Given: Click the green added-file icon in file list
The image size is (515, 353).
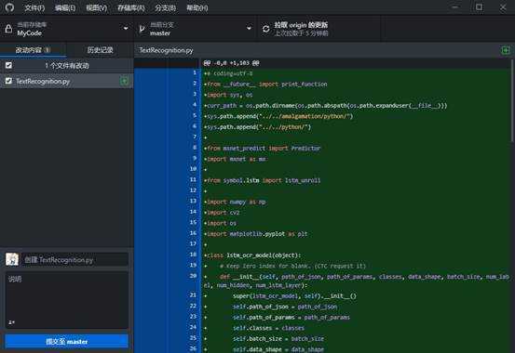Looking at the screenshot, I should 124,81.
